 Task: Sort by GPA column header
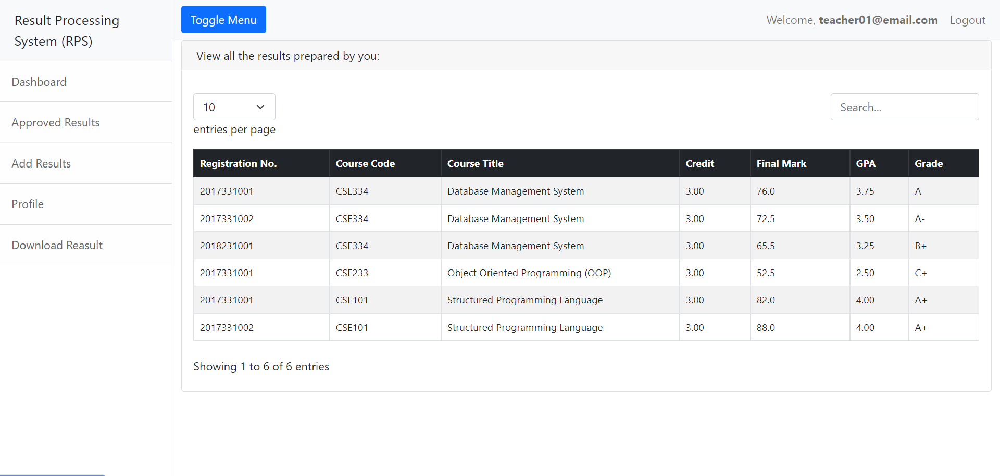tap(866, 163)
